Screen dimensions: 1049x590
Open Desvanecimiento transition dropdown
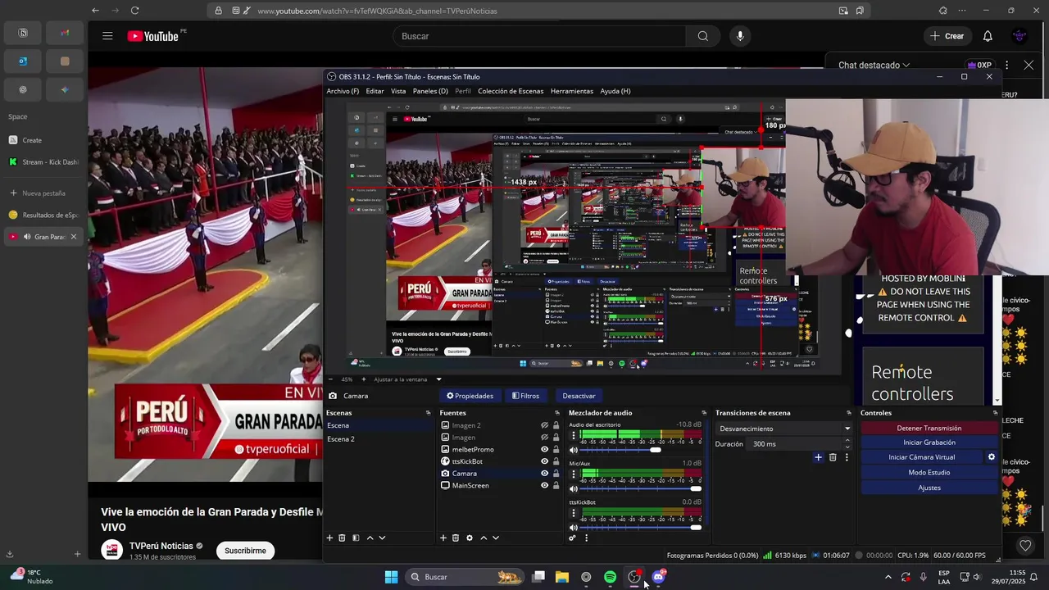click(784, 429)
